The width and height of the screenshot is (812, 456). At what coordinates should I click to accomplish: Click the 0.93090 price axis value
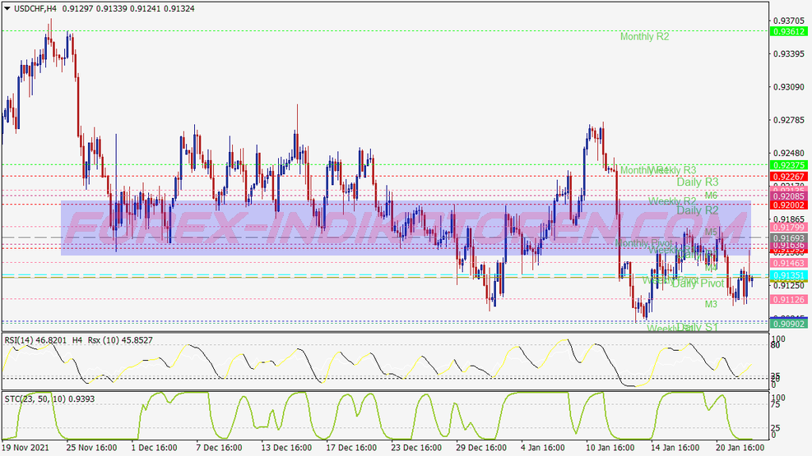coord(789,87)
